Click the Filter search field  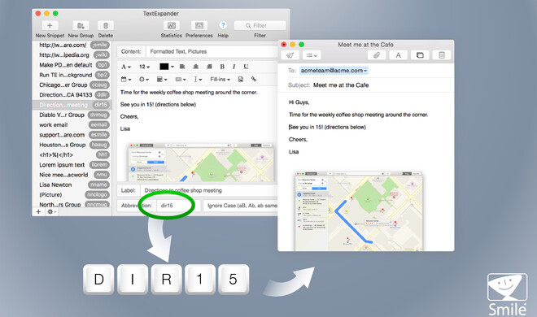point(260,26)
